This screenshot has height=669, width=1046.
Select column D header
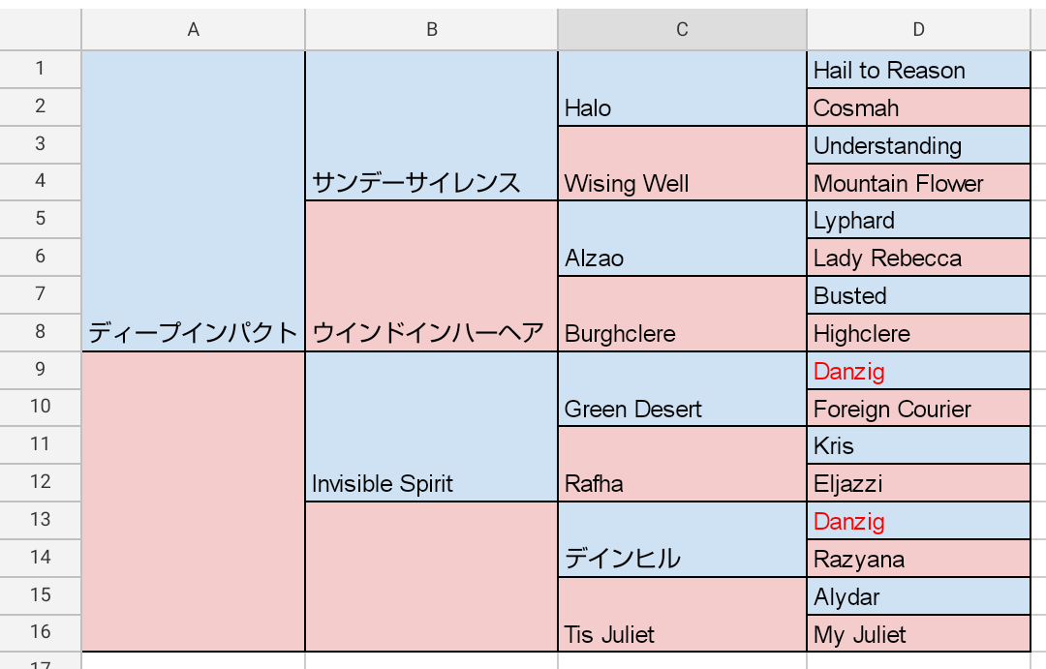tap(918, 30)
